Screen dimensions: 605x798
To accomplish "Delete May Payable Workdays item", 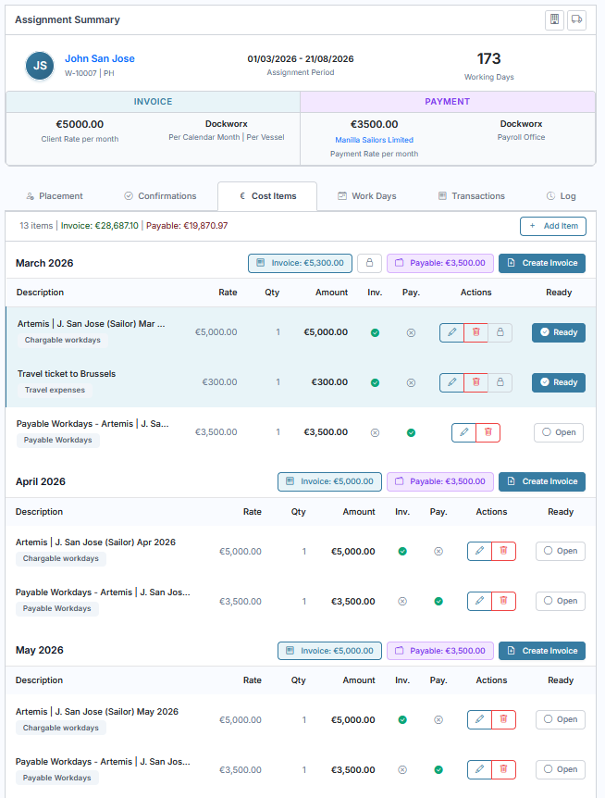I will coord(503,769).
